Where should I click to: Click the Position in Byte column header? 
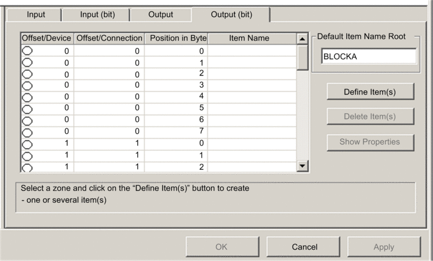178,38
